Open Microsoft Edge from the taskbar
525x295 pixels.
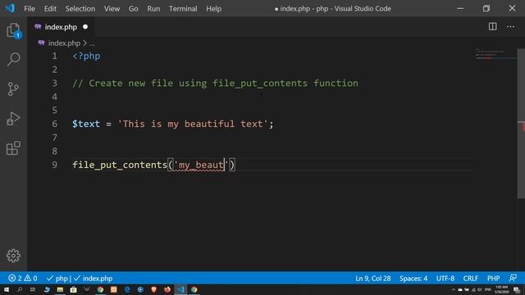[127, 289]
